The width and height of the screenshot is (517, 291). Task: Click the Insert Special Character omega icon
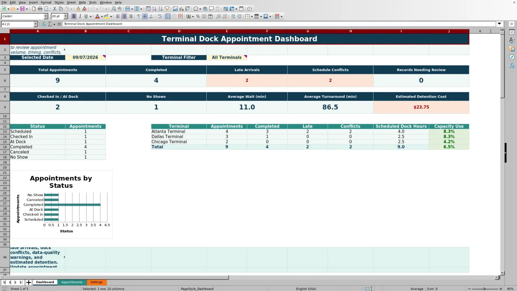point(196,9)
